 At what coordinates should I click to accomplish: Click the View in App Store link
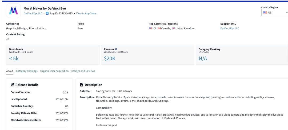(x=86, y=13)
